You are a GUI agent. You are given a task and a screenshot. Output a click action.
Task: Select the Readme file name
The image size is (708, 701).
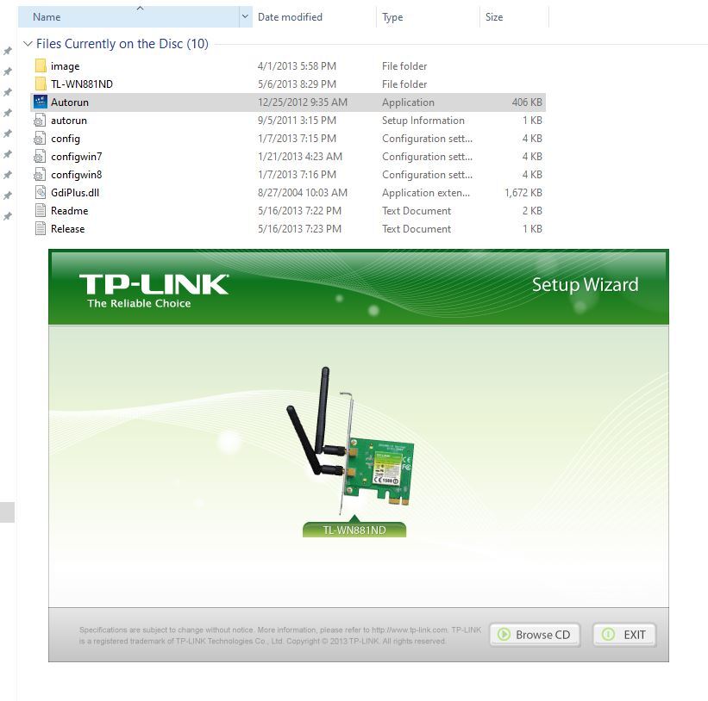70,210
